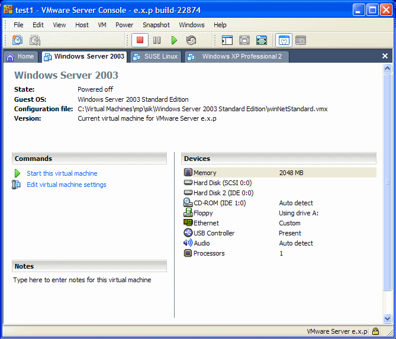396x339 pixels.
Task: Click the scrollbar down arrow
Action: point(387,318)
